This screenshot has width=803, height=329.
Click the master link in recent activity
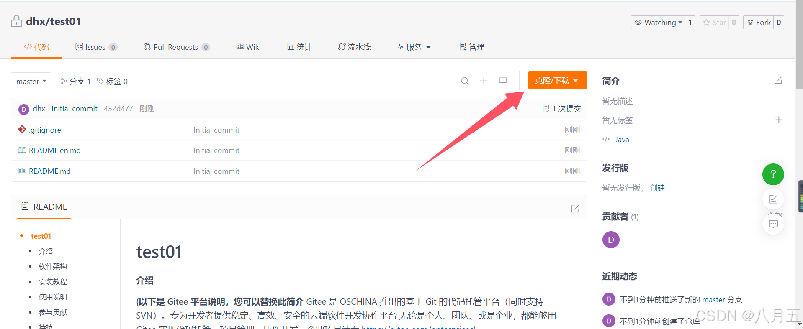coord(713,300)
